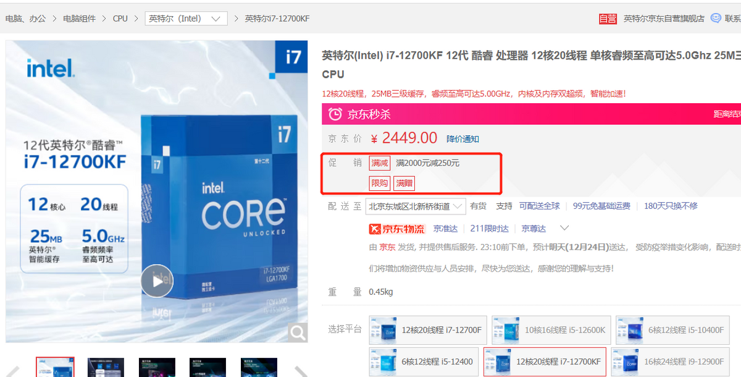
Task: Click the main i7-12700KF product image
Action: click(x=157, y=192)
